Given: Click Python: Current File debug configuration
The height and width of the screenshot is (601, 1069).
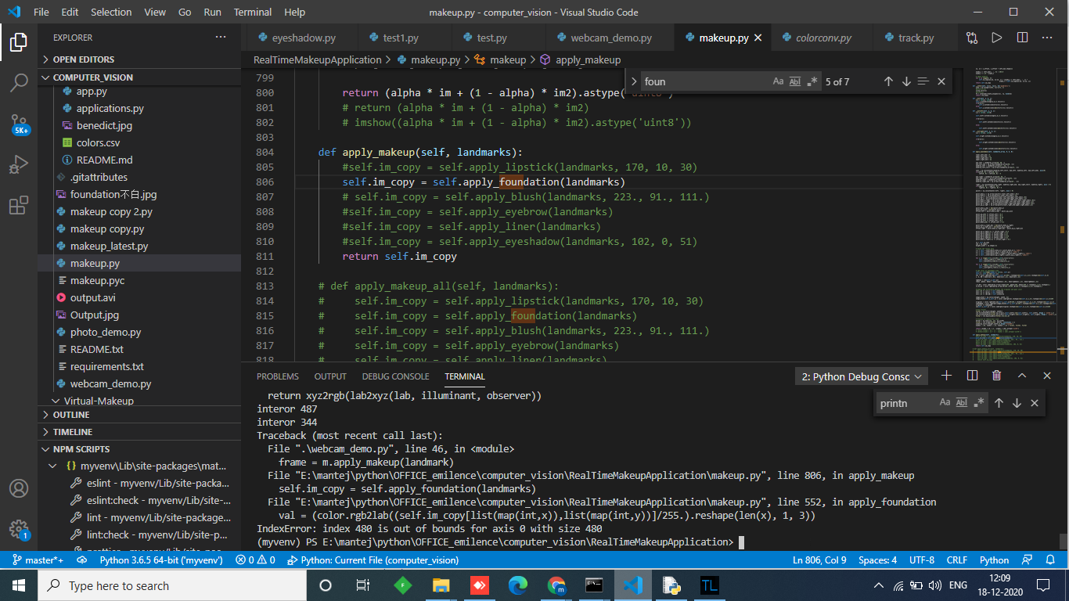Looking at the screenshot, I should tap(373, 560).
